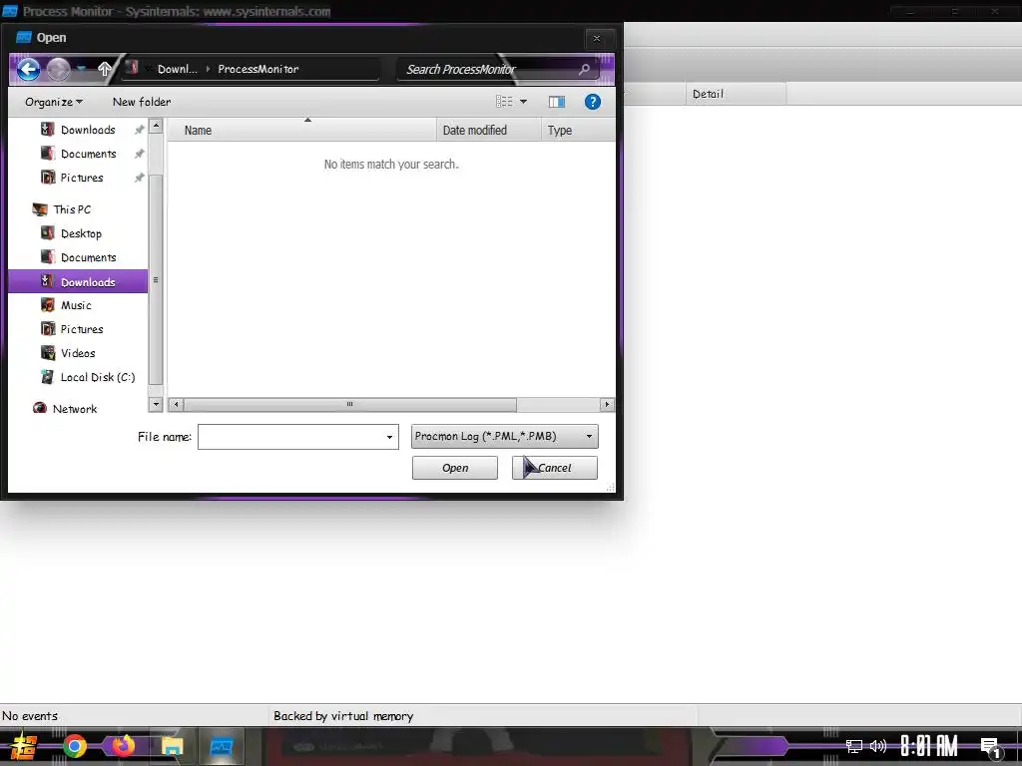This screenshot has width=1022, height=766.
Task: Open the Music folder
Action: pyautogui.click(x=76, y=305)
